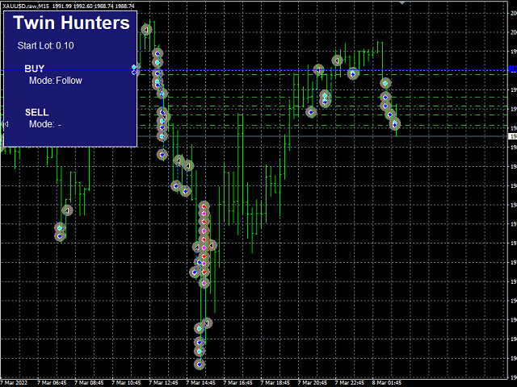Screen dimensions: 517x387
Task: Click the 7 Mar 08:45 time label
Action: pyautogui.click(x=89, y=383)
